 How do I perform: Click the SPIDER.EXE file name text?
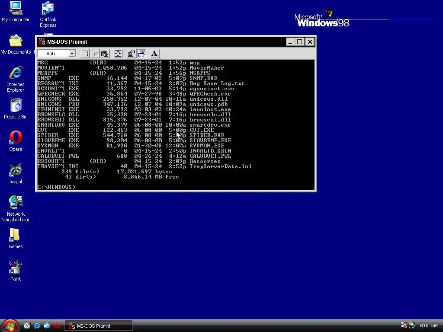207,135
